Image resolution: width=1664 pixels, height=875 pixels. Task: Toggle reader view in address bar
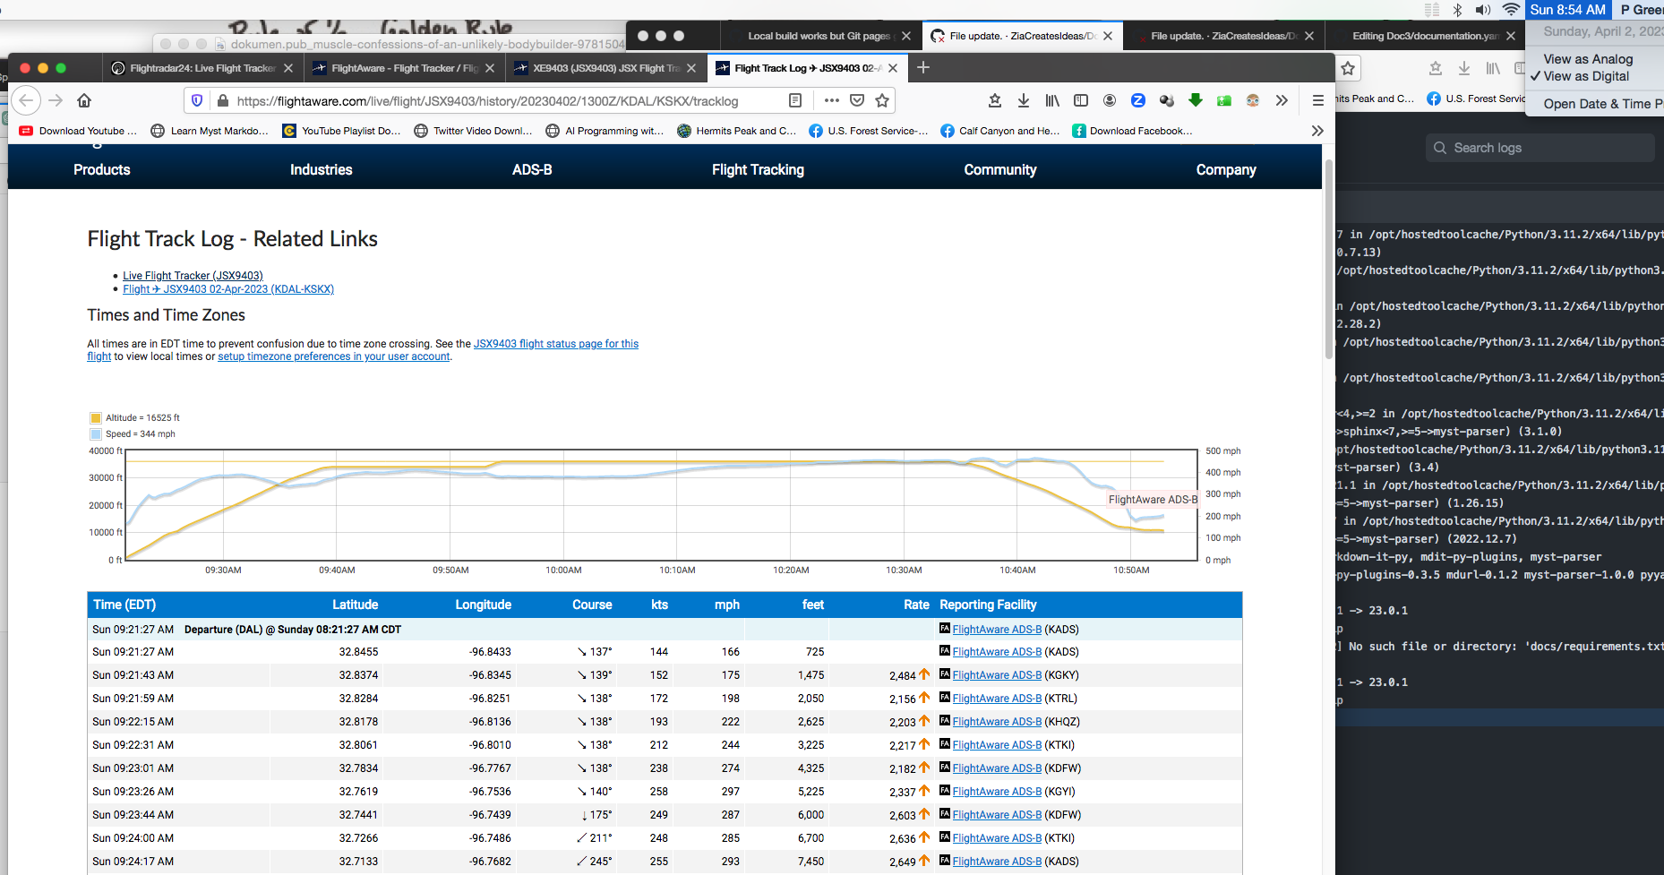795,100
